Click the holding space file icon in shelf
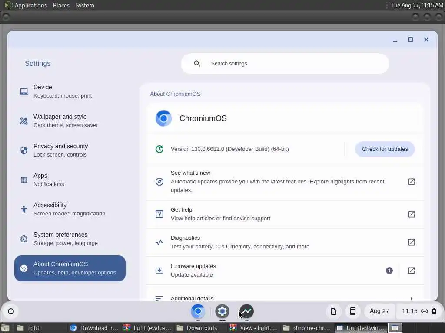This screenshot has height=333, width=445. point(334,311)
